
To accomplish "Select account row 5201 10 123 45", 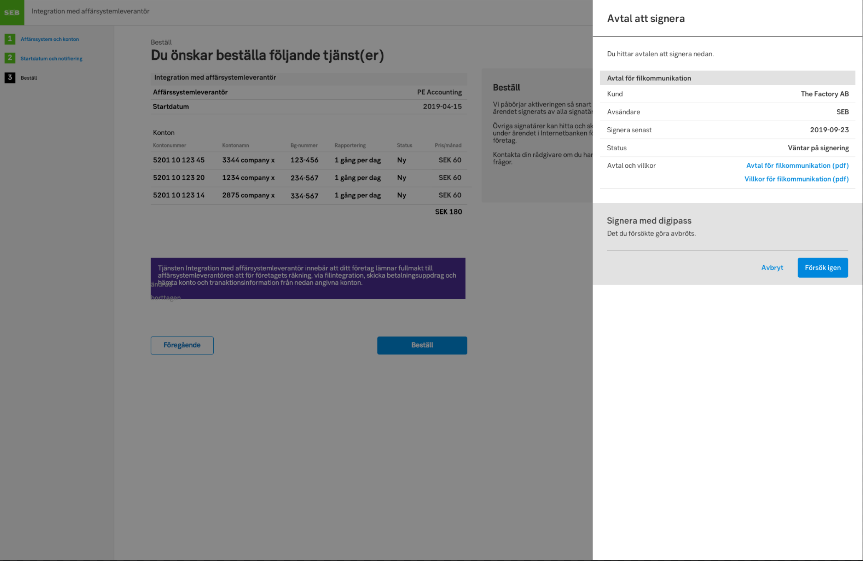I will coord(179,160).
